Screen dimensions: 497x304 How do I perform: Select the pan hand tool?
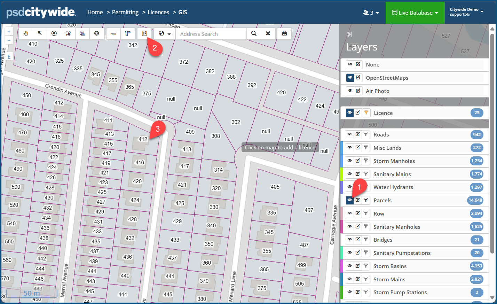coord(26,33)
